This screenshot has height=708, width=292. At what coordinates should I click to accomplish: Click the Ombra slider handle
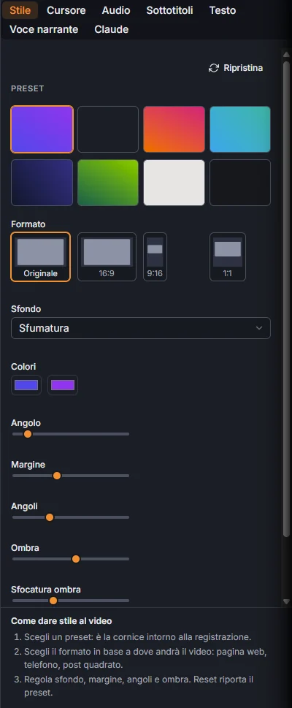76,559
